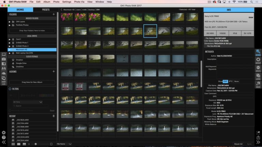This screenshot has width=262, height=147.
Task: Open macOS Spotlight search
Action: click(251, 2)
